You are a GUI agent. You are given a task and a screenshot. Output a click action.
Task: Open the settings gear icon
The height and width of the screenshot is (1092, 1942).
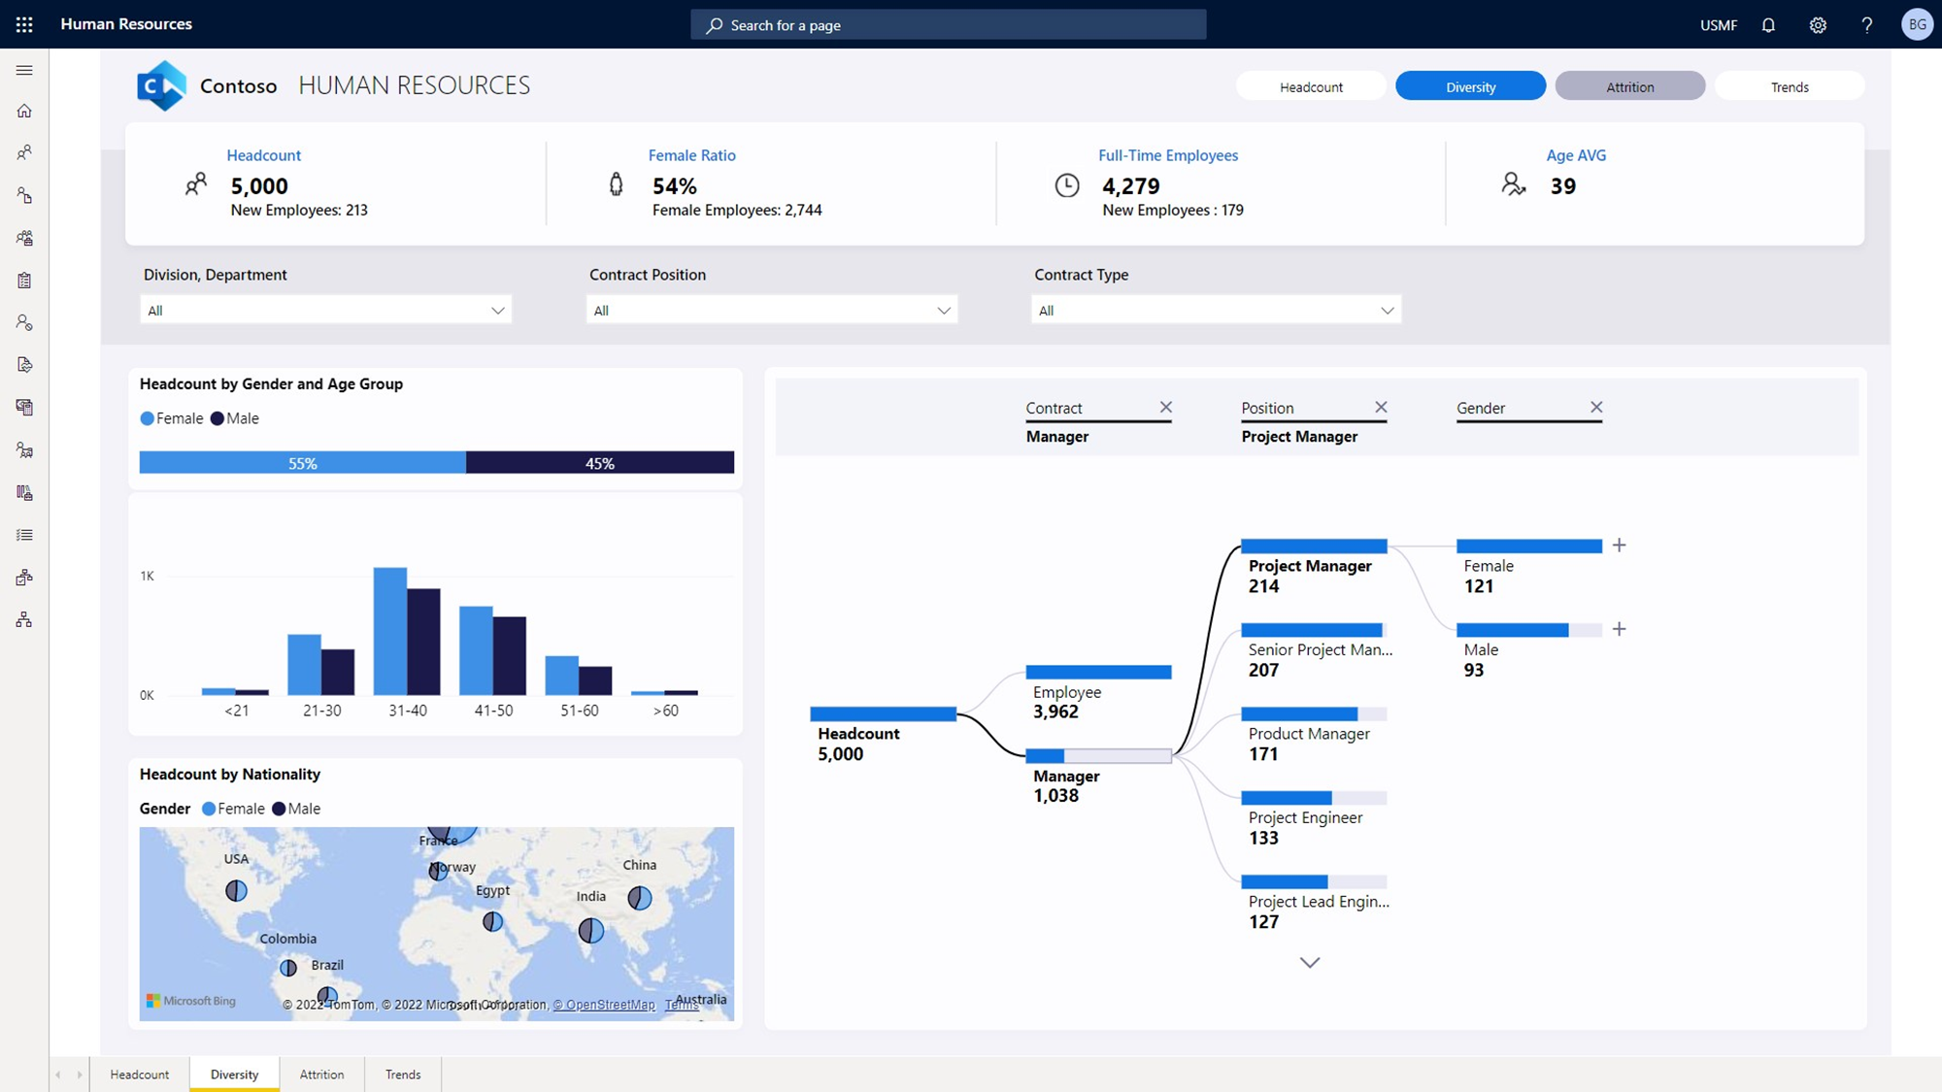coord(1818,25)
